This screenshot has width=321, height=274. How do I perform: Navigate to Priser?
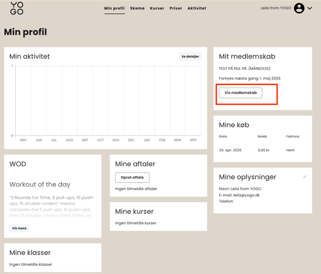176,8
